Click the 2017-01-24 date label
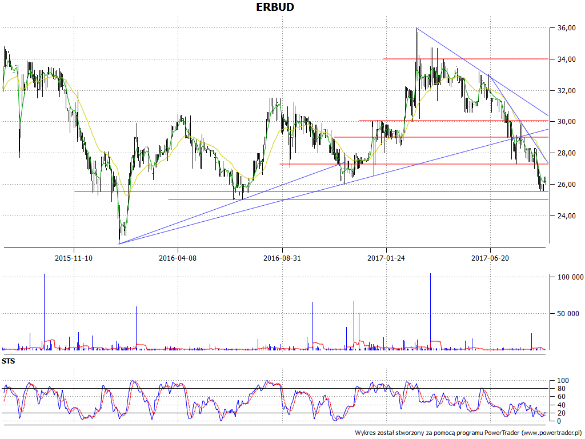585x439 pixels. click(x=386, y=258)
